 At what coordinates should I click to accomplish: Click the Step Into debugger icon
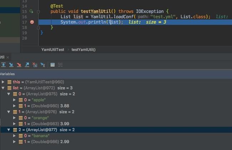[11, 65]
